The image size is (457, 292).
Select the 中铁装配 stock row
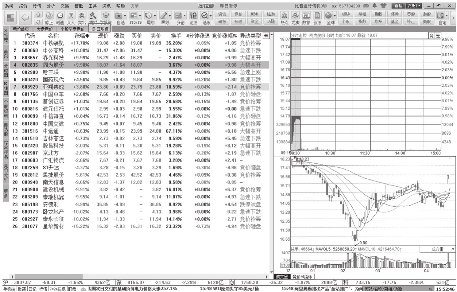coord(139,43)
